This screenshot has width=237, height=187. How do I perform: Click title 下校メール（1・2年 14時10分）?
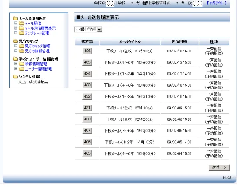[130, 142]
